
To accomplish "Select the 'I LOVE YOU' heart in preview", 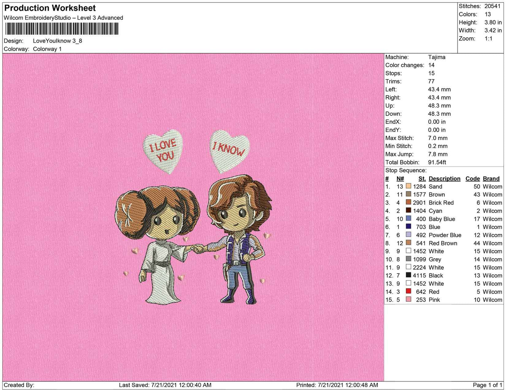I will coord(163,152).
